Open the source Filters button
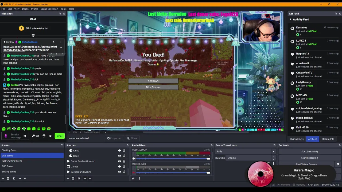The height and width of the screenshot is (192, 342). pos(132,138)
